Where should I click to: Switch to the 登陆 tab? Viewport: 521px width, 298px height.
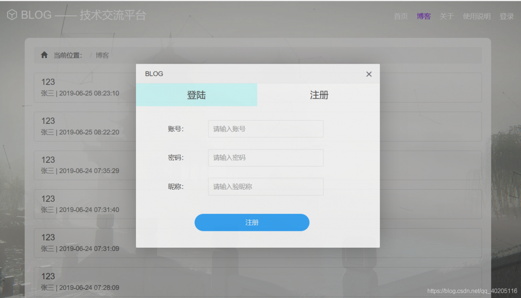tap(197, 95)
